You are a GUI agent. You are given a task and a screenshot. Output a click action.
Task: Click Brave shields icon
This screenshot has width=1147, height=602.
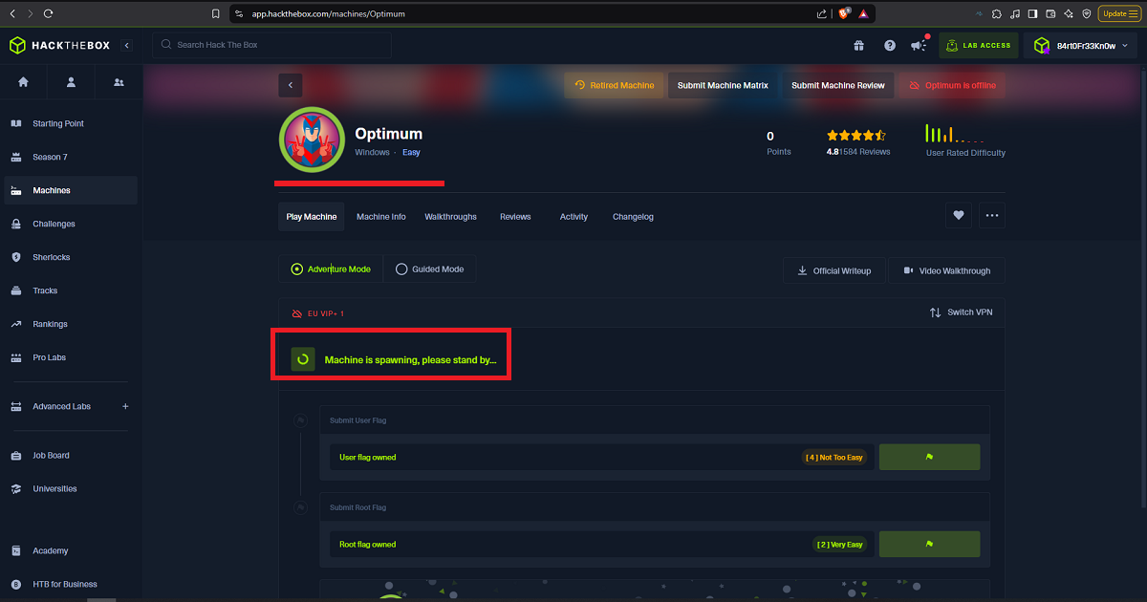(844, 13)
